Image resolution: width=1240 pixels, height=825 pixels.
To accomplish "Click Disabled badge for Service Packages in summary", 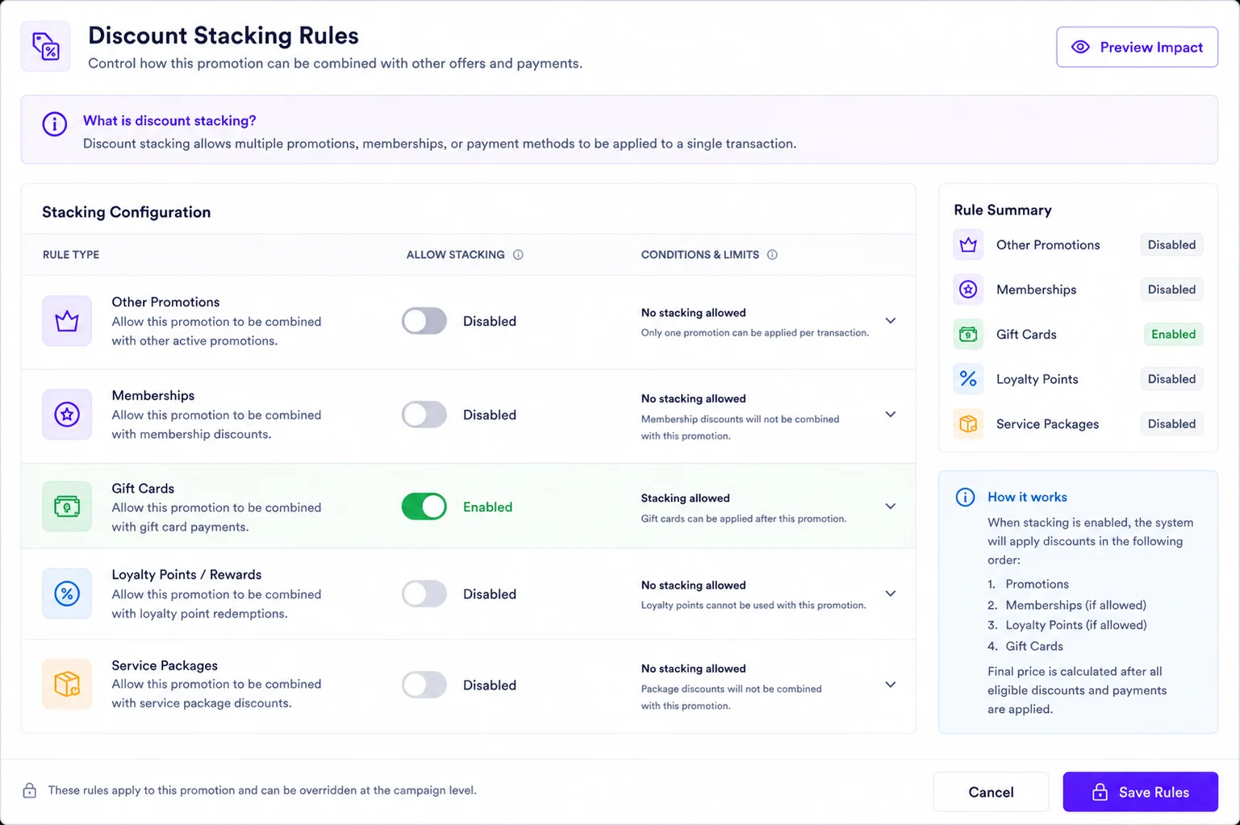I will coord(1171,424).
